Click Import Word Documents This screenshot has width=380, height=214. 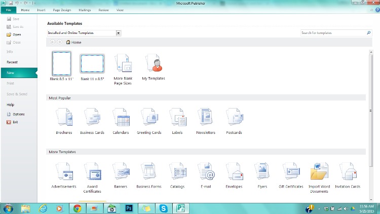pos(319,177)
